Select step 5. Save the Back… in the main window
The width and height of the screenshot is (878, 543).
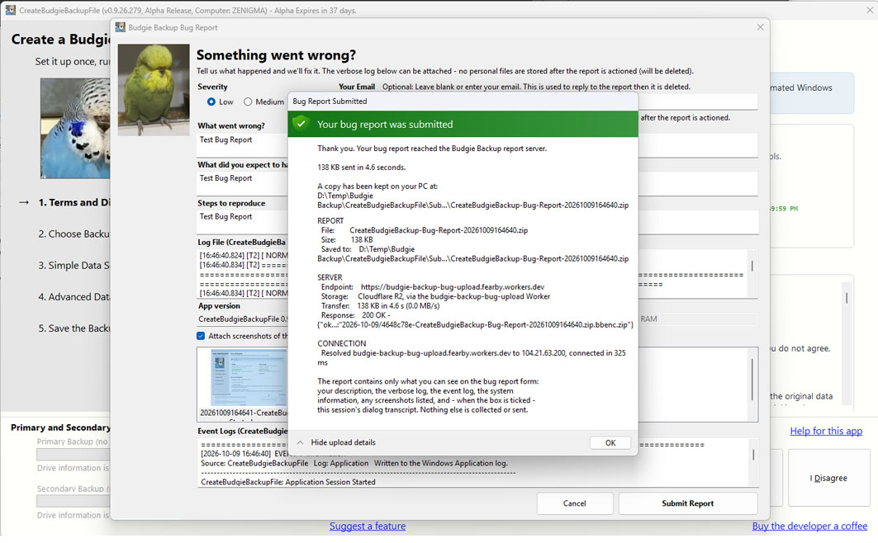74,328
